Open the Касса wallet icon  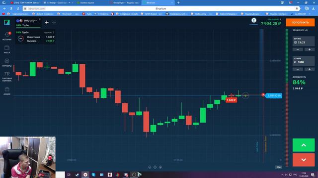7,49
